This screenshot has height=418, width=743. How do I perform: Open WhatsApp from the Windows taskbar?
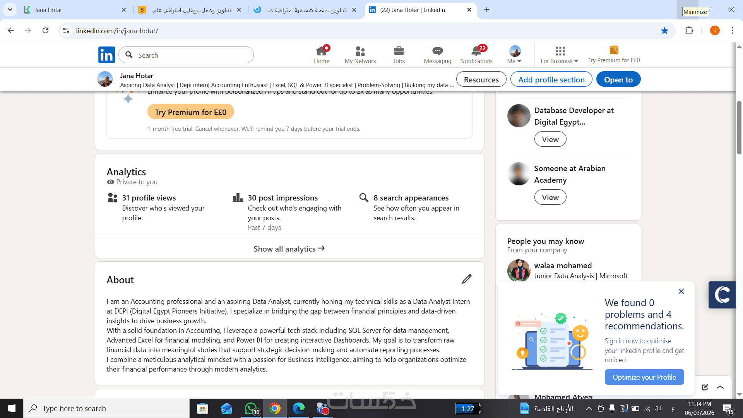pos(251,408)
